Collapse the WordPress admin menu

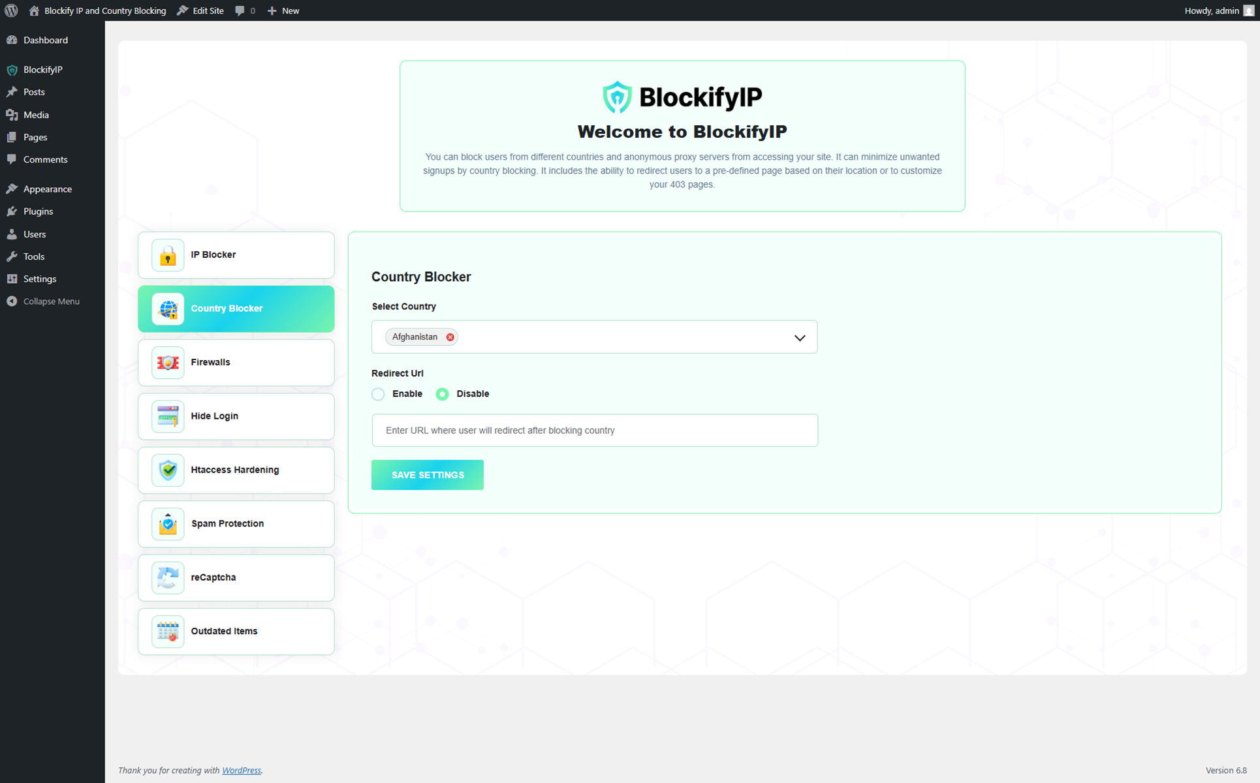coord(43,301)
